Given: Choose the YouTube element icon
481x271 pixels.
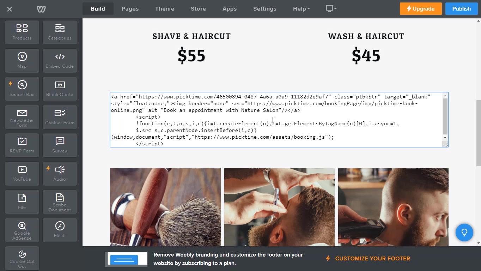Looking at the screenshot, I should 22,170.
